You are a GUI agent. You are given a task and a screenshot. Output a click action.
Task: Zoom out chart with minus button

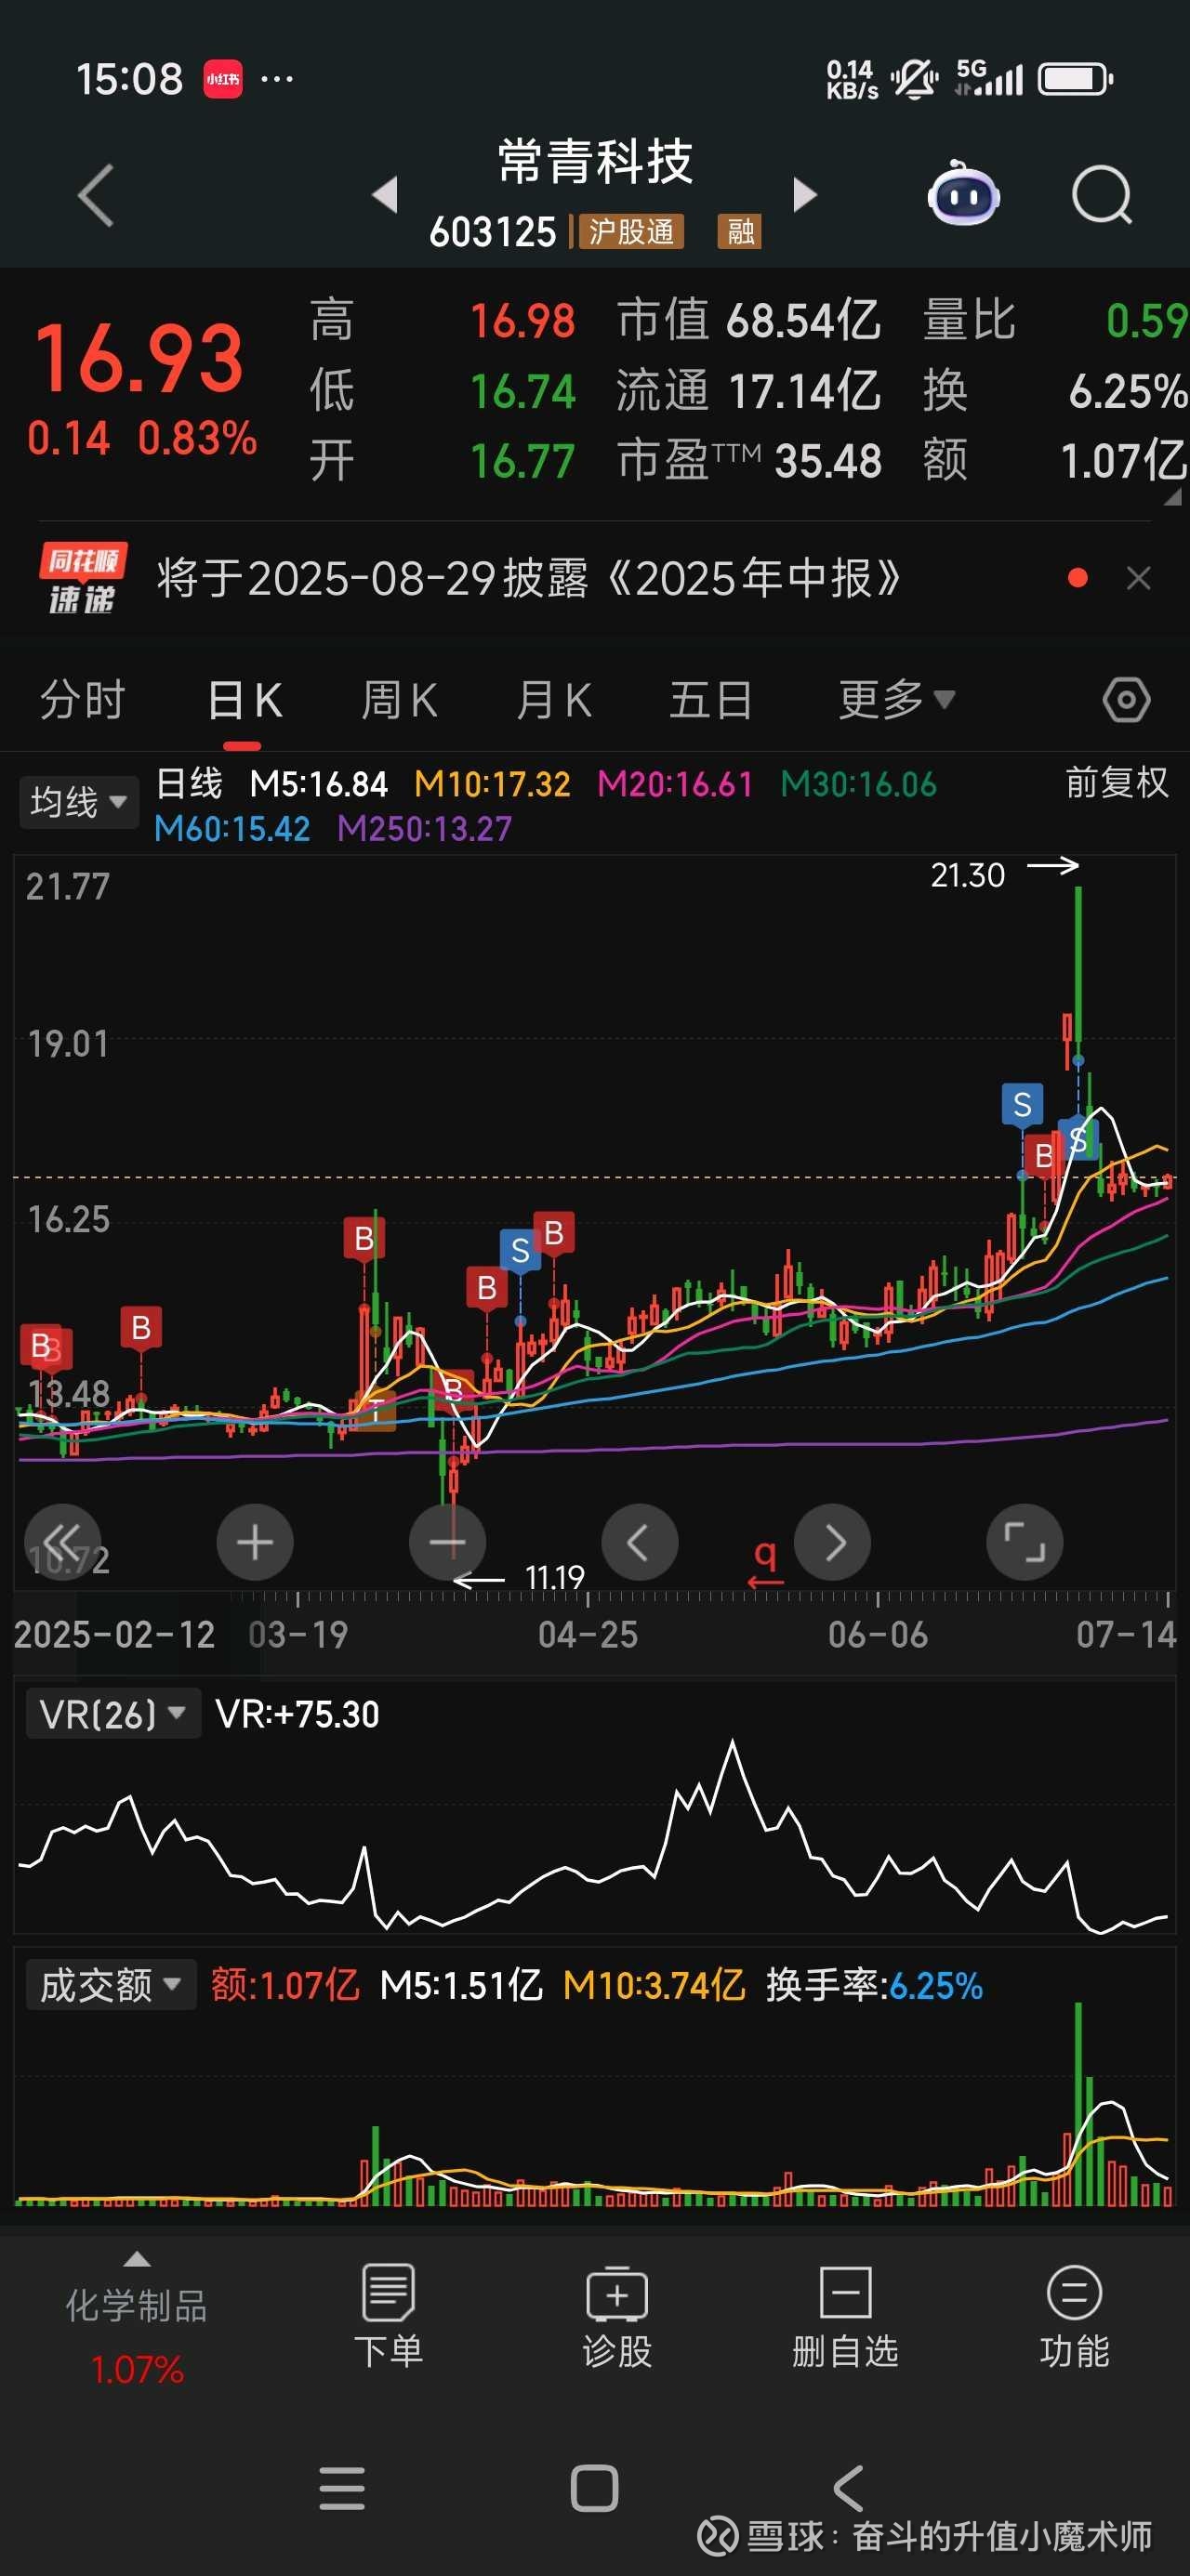(447, 1542)
